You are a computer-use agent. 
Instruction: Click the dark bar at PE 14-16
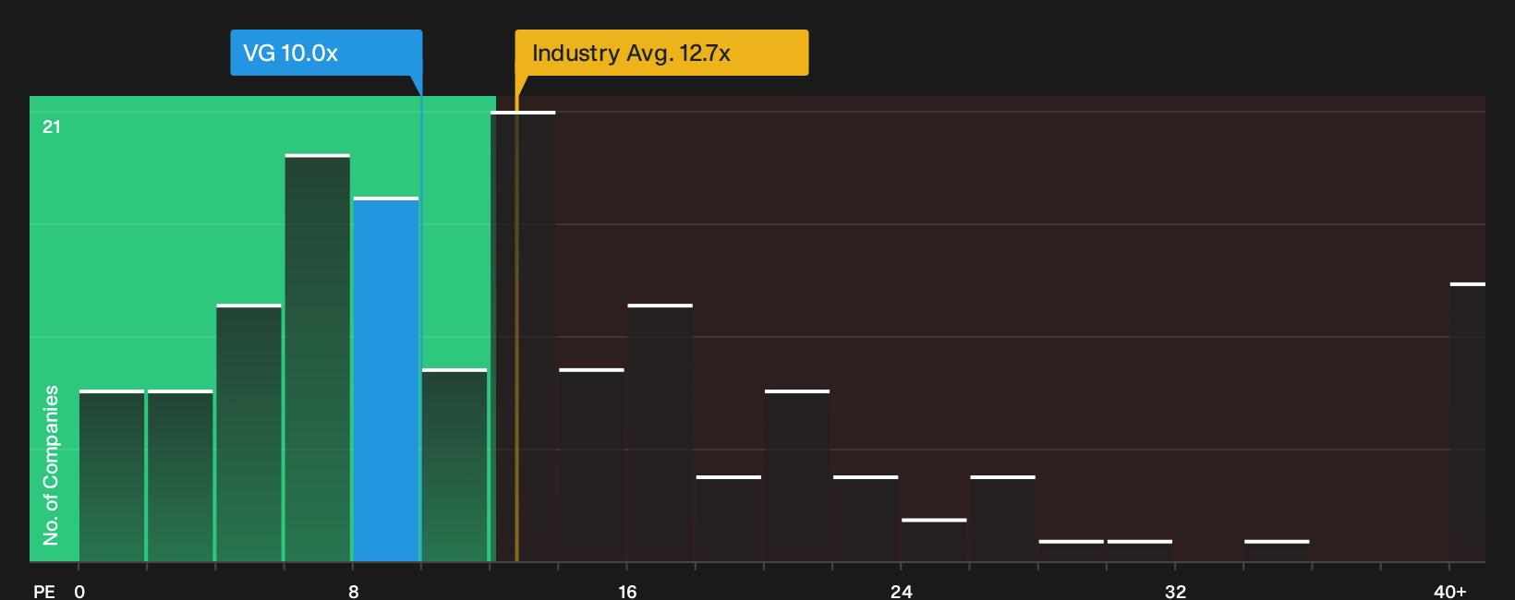point(592,465)
